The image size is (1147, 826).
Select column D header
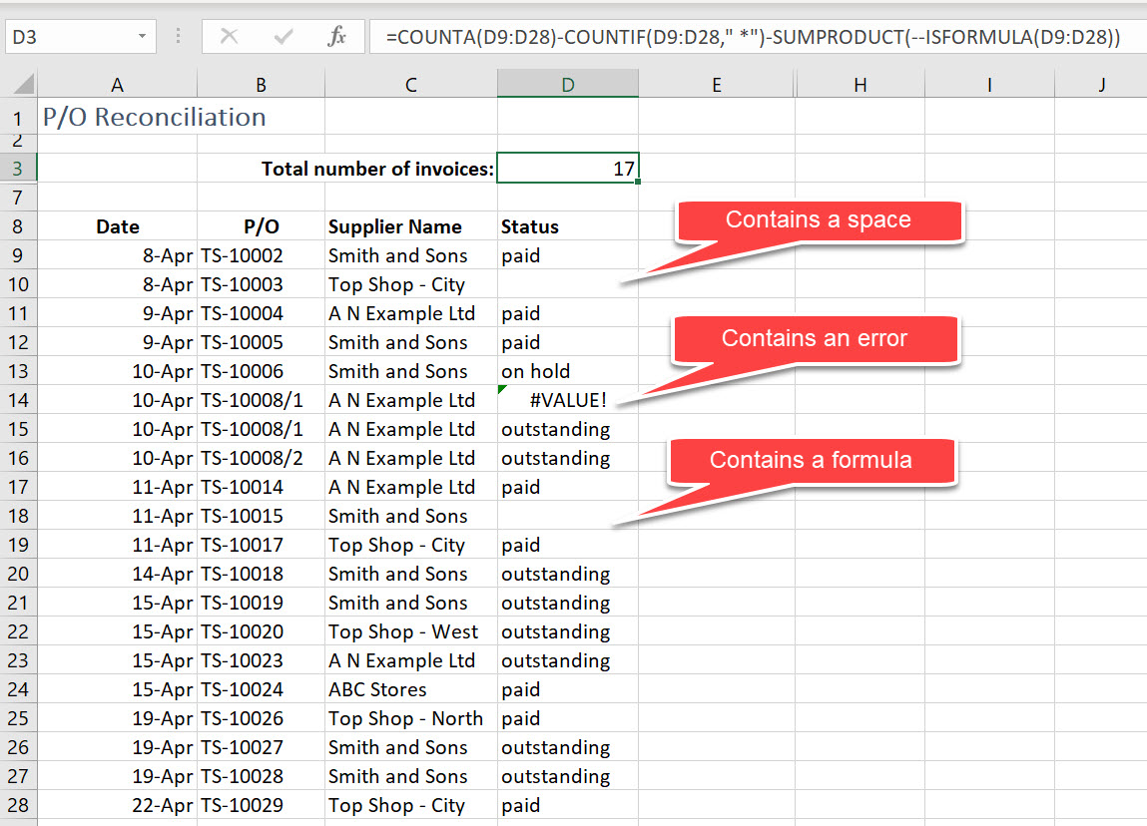[x=568, y=83]
